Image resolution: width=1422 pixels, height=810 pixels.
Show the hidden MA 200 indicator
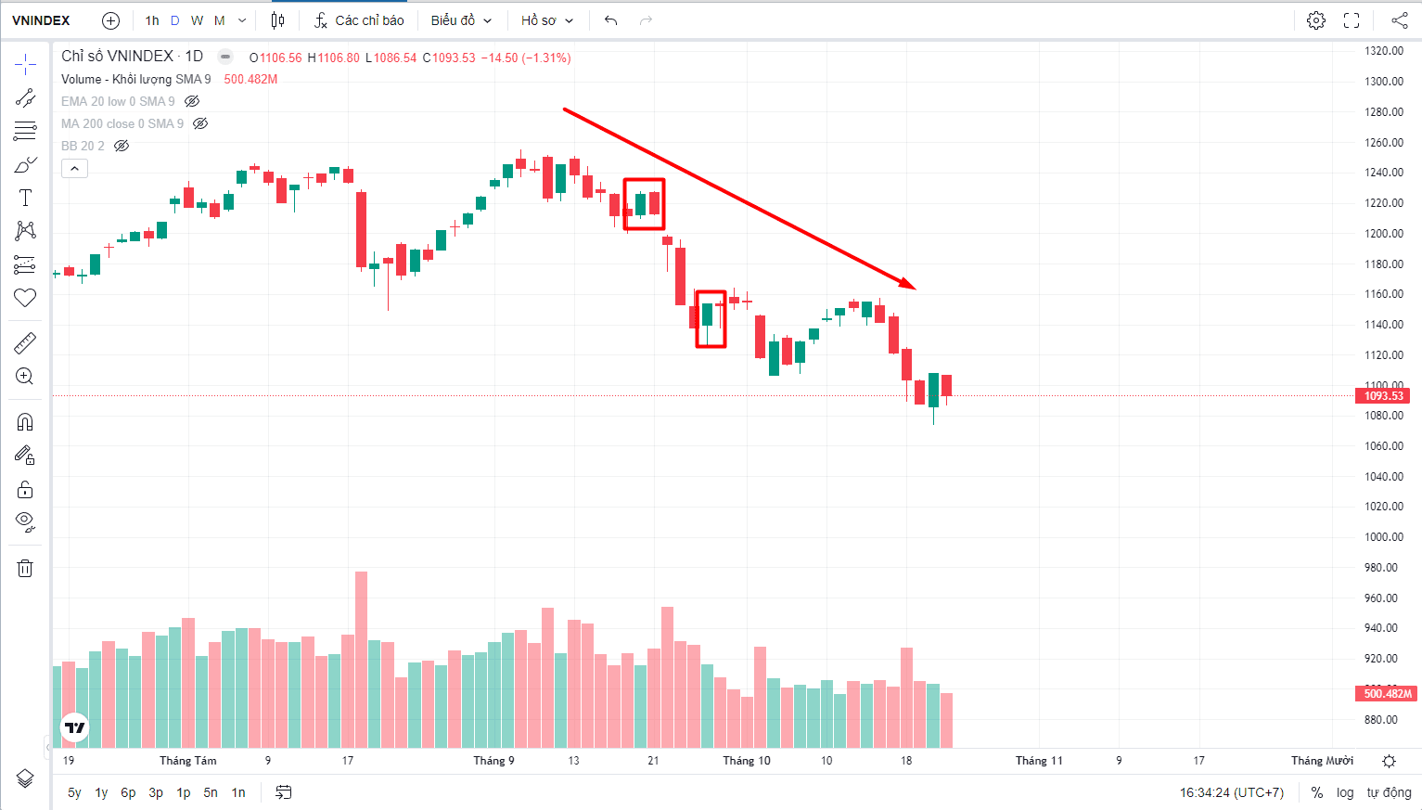point(200,123)
